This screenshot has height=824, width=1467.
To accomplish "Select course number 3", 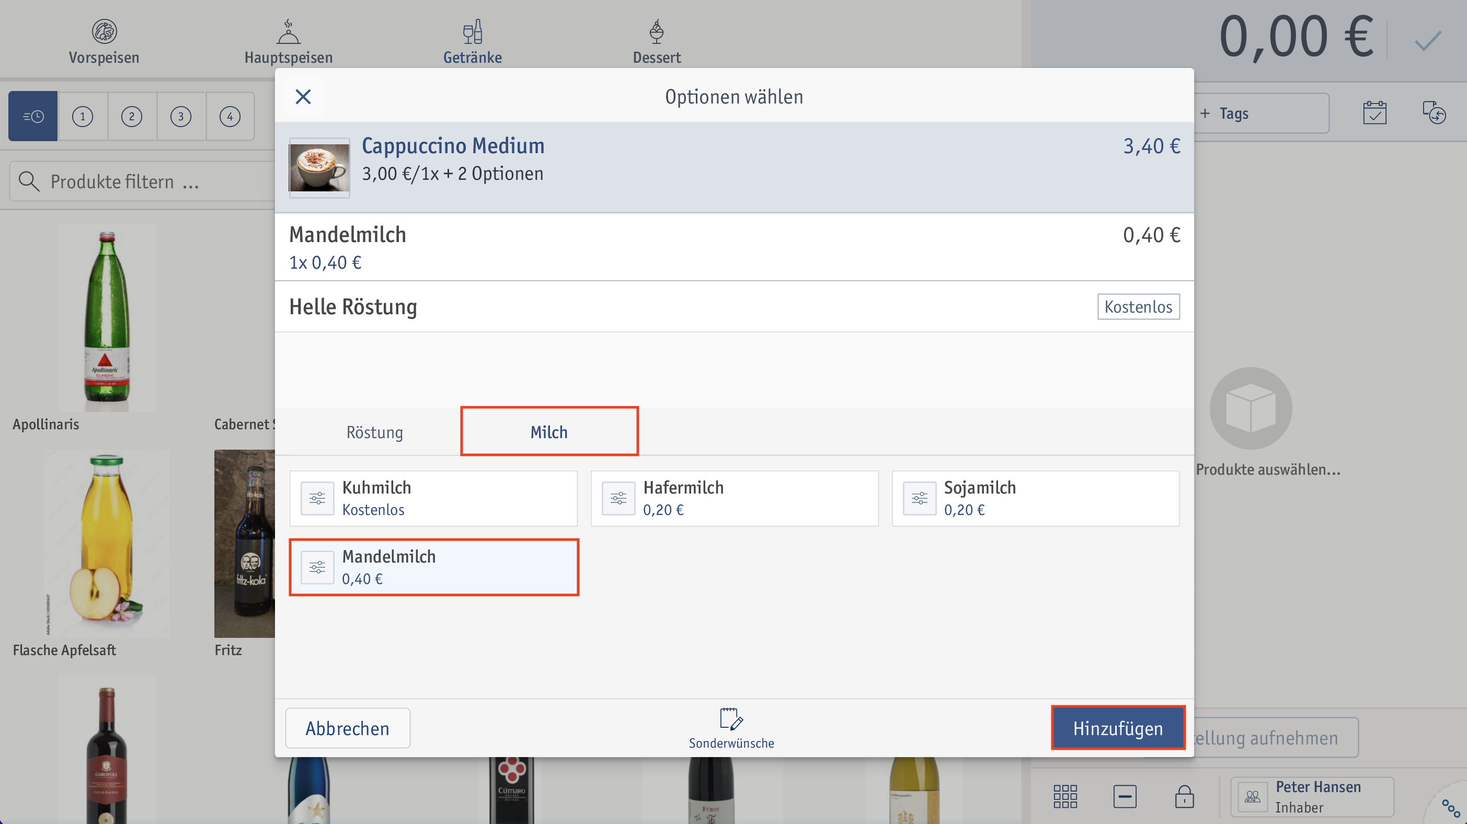I will (181, 116).
